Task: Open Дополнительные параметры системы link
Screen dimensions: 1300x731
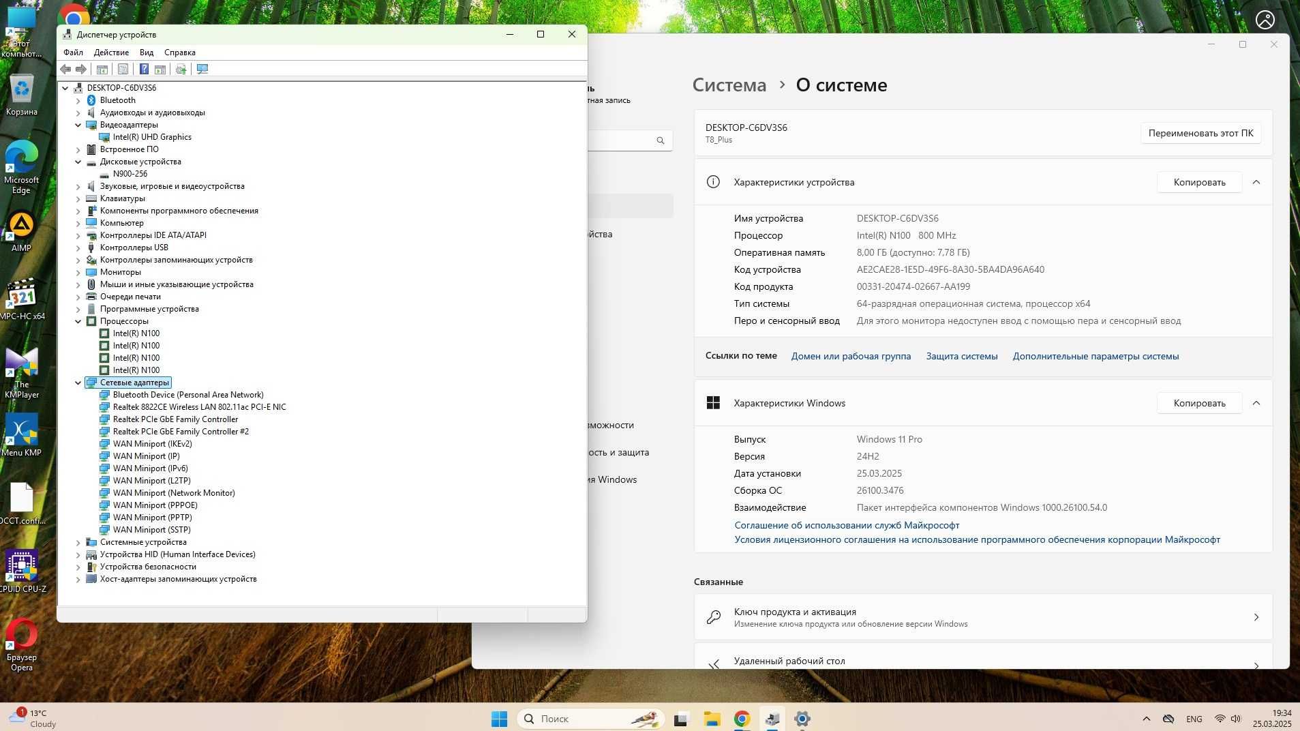Action: [1095, 356]
